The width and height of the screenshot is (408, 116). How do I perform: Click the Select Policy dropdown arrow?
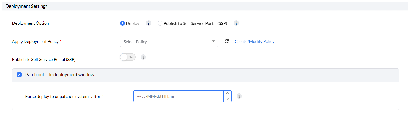pos(214,41)
